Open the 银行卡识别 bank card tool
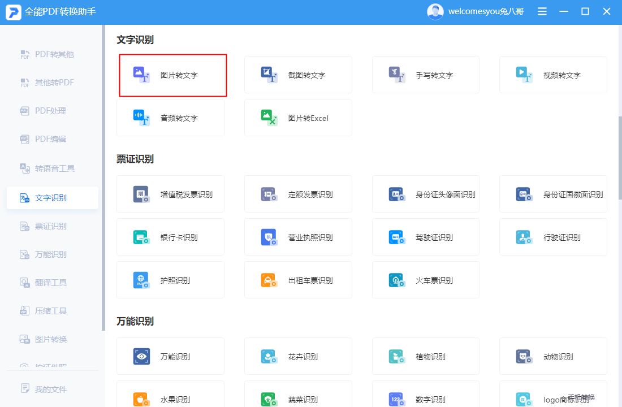Viewport: 622px width, 407px height. point(171,237)
